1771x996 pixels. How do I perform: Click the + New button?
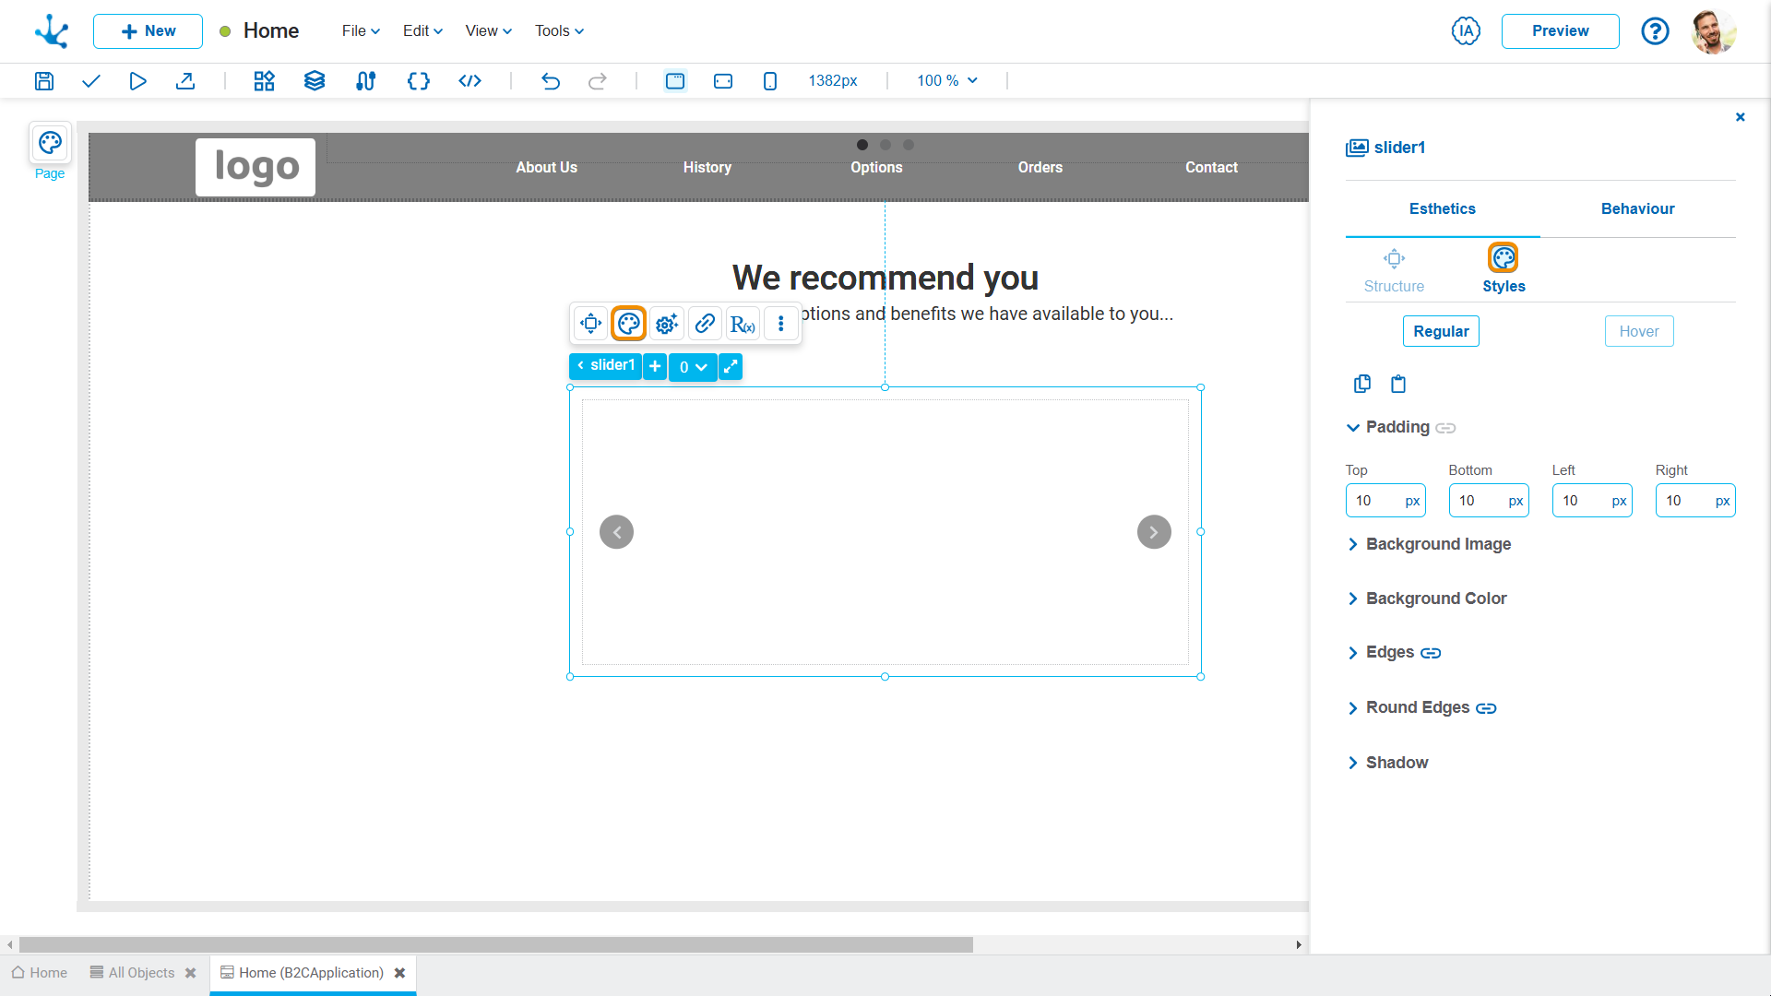pyautogui.click(x=148, y=31)
